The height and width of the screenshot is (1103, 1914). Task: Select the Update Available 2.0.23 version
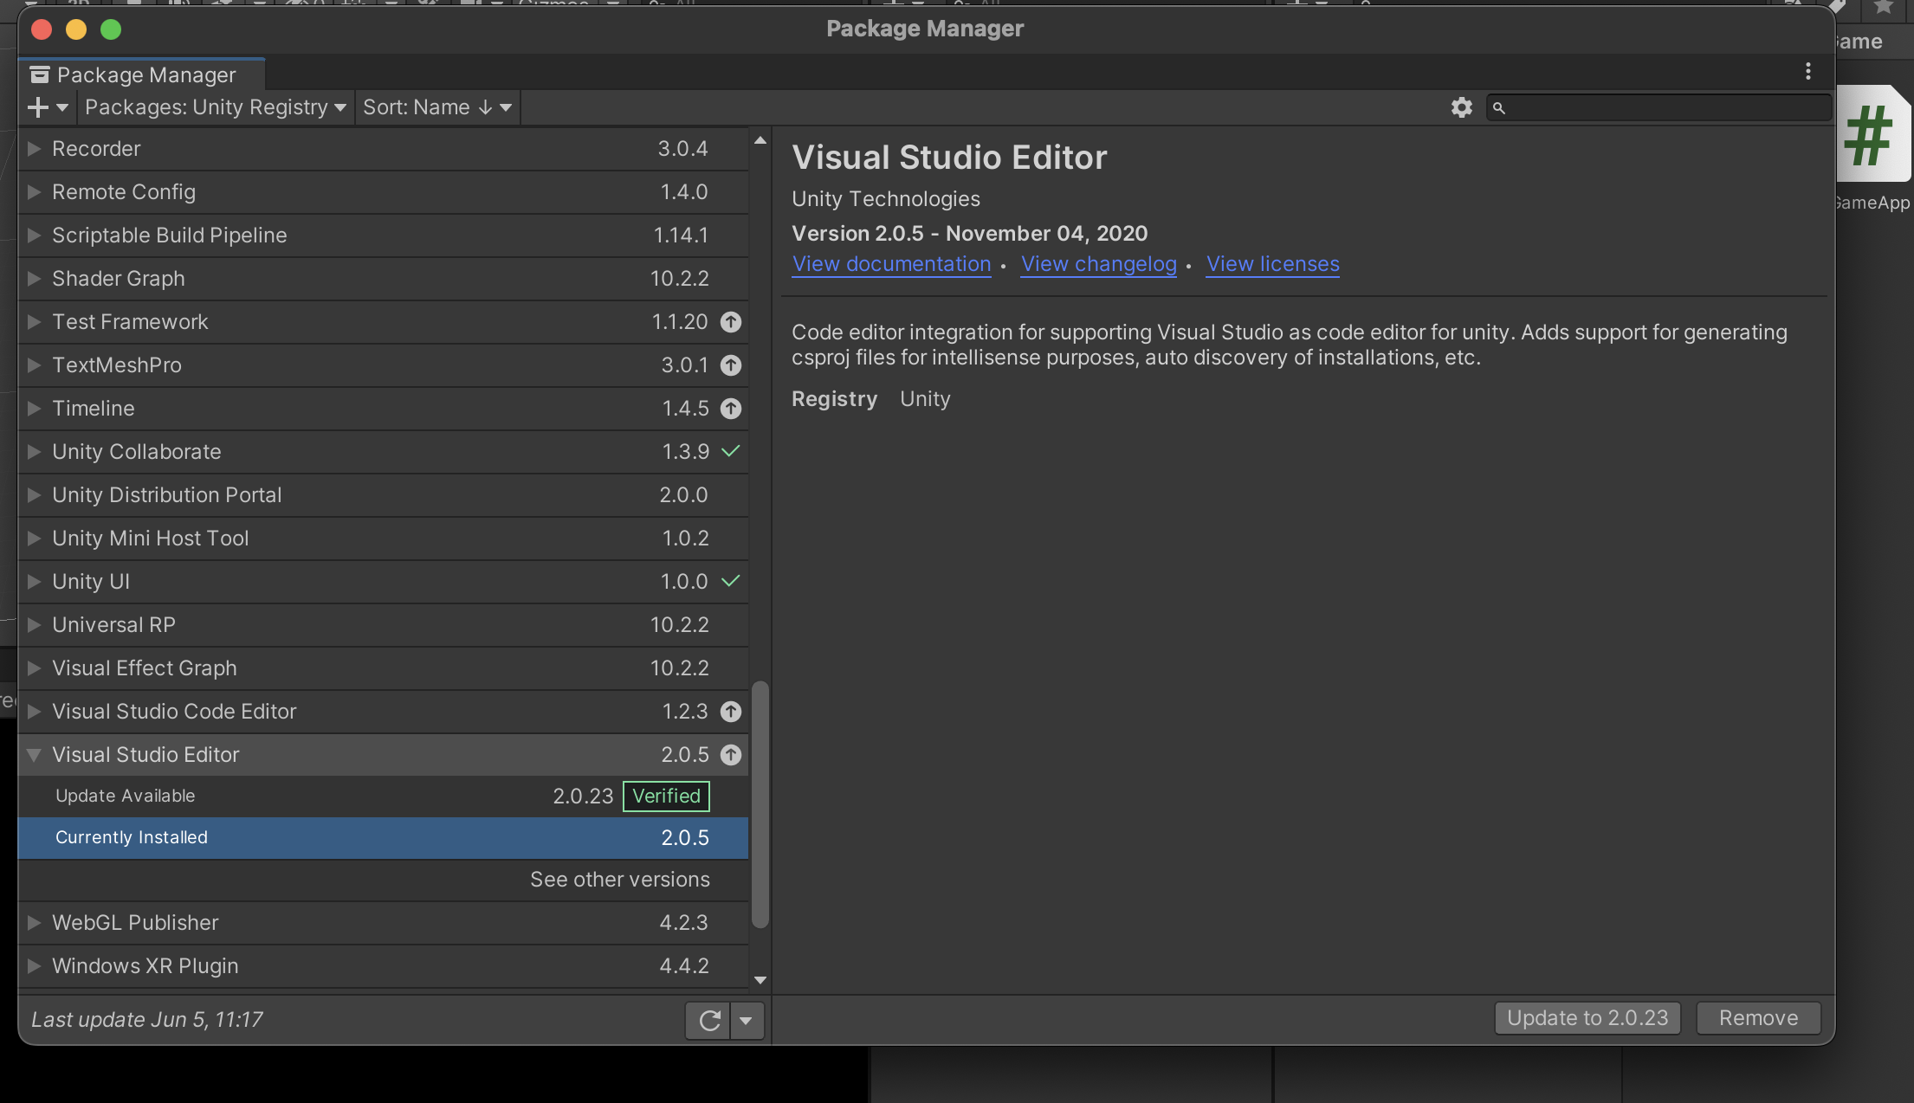pos(384,797)
